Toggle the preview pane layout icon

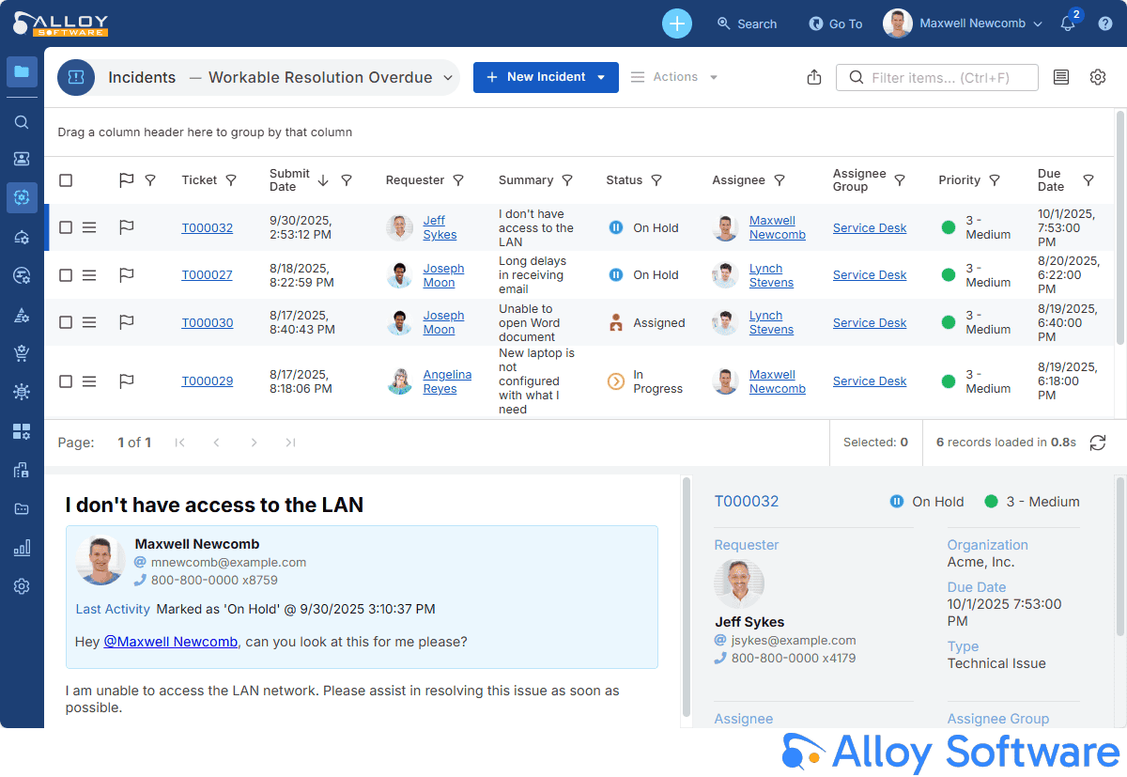[x=1061, y=77]
